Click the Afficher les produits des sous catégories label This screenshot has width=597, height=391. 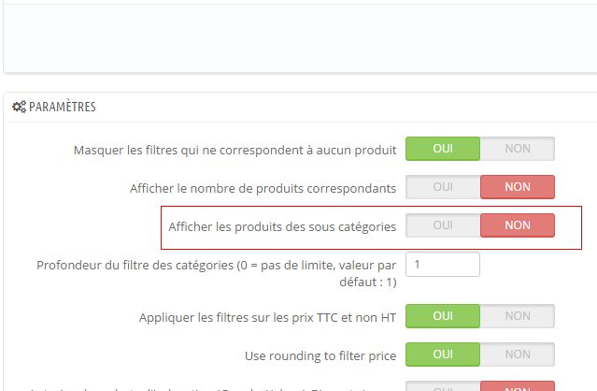tap(282, 226)
